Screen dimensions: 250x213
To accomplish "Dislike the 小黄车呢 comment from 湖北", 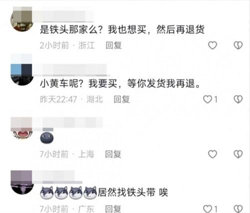I will (x=238, y=99).
